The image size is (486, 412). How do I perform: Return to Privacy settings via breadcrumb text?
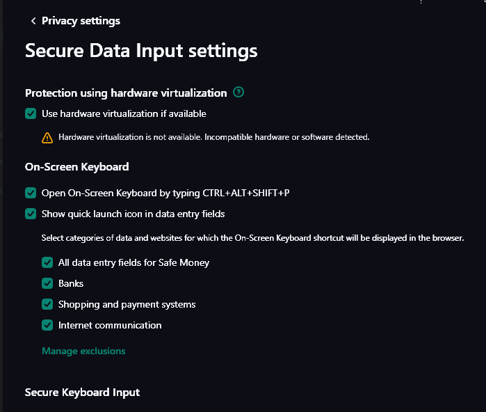click(81, 21)
